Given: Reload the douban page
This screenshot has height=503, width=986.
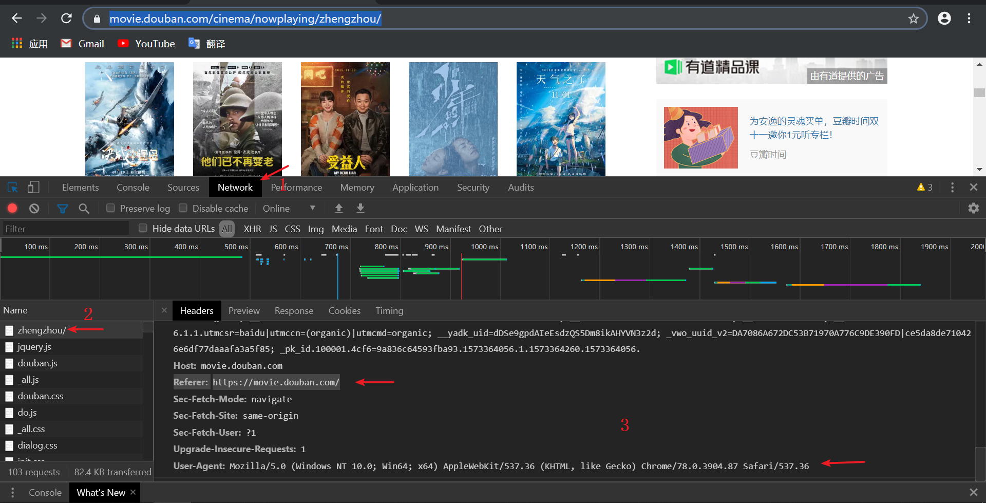Looking at the screenshot, I should [x=66, y=18].
